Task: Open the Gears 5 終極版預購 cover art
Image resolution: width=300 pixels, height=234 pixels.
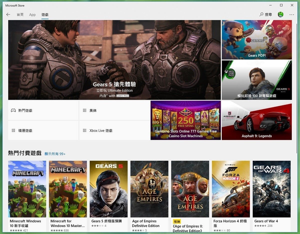Action: point(109,189)
